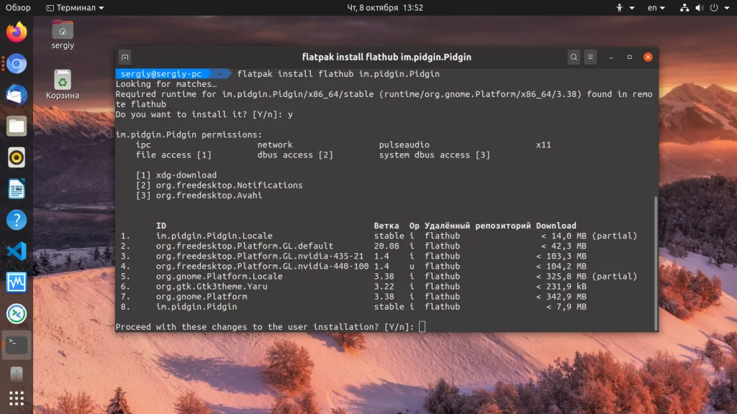The height and width of the screenshot is (414, 737).
Task: Open the date and time calendar
Action: tap(385, 7)
